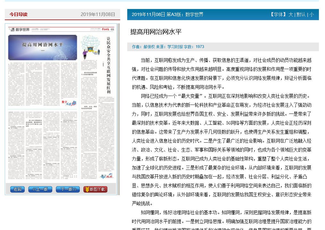
Task: Click the 2019年11月08日 date in left header
Action: tap(98, 14)
